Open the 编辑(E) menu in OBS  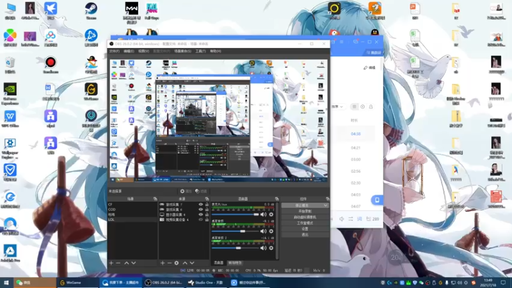[x=129, y=51]
